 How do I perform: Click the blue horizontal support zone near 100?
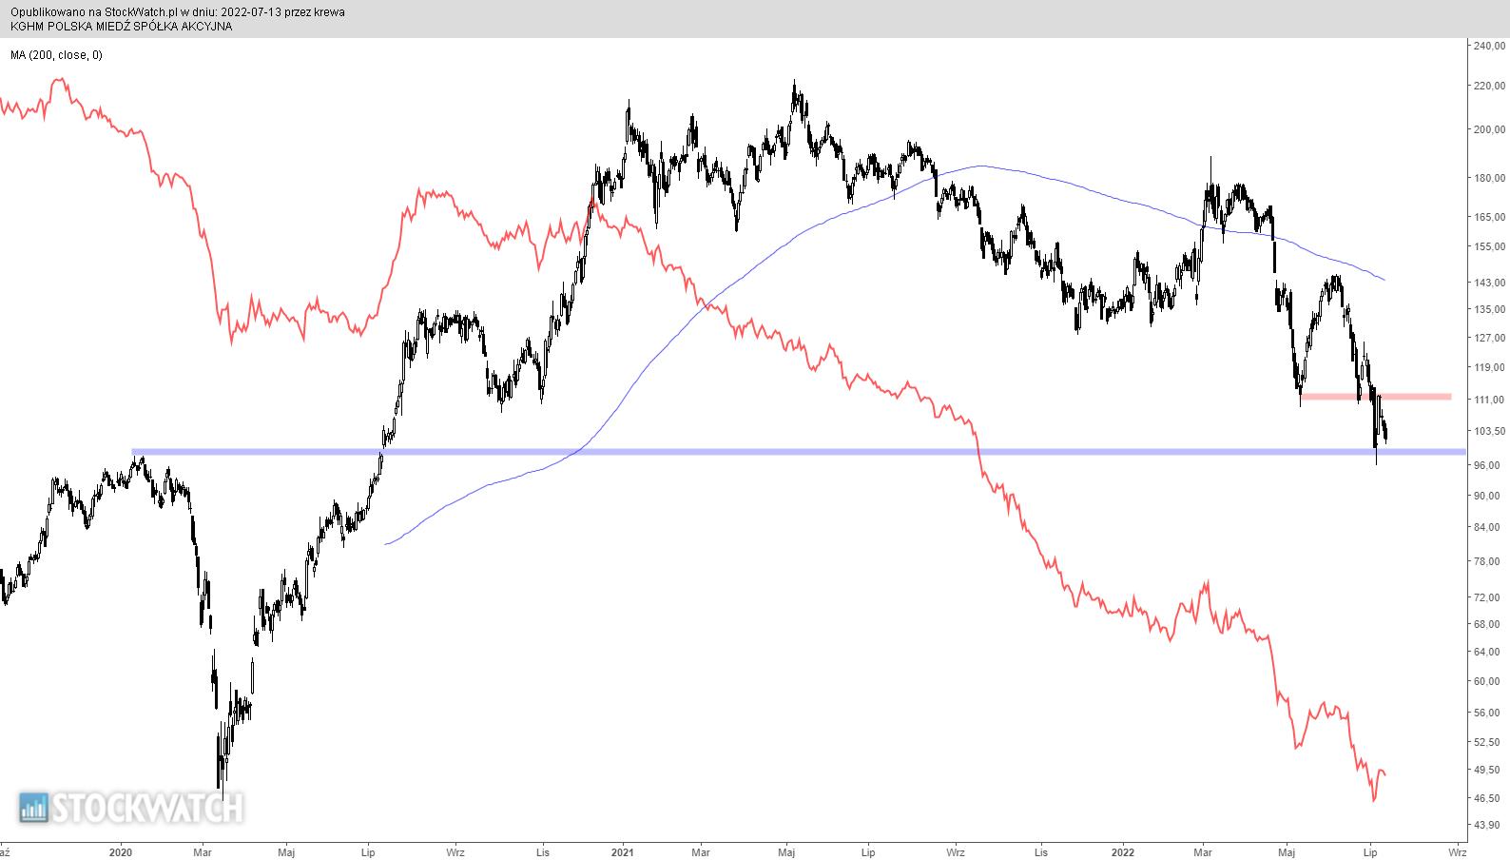coord(799,452)
